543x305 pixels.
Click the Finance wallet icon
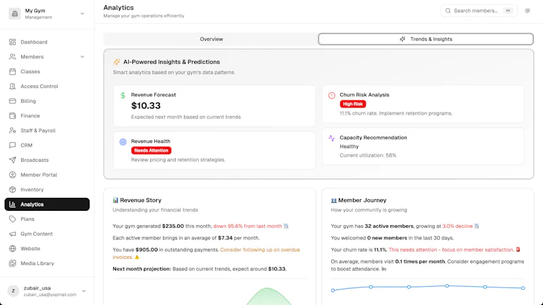click(12, 116)
